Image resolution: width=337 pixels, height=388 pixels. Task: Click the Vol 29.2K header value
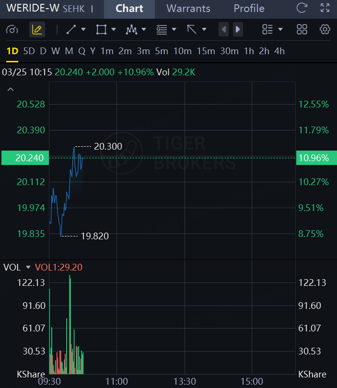[x=176, y=72]
